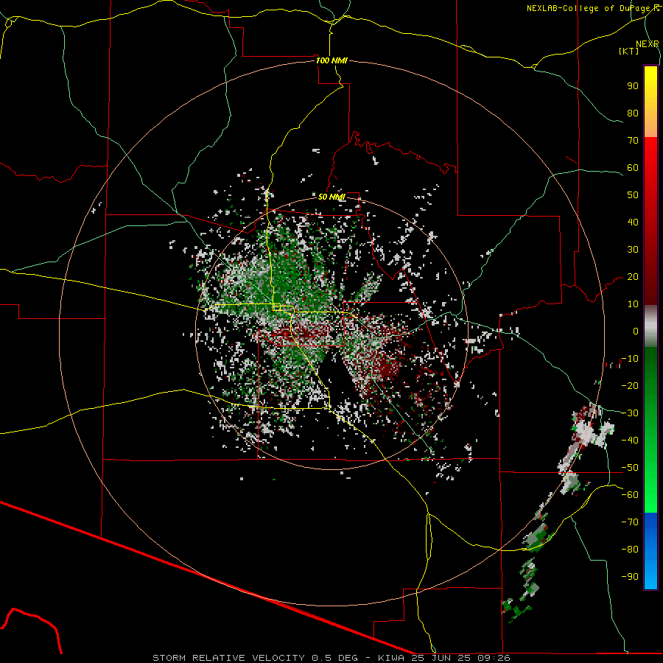Click the -60 knot scale label

pos(630,495)
